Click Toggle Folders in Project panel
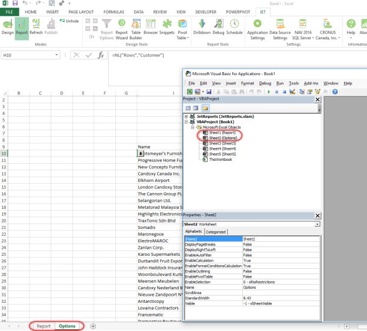Screen dimensions: 367x331 205,108
